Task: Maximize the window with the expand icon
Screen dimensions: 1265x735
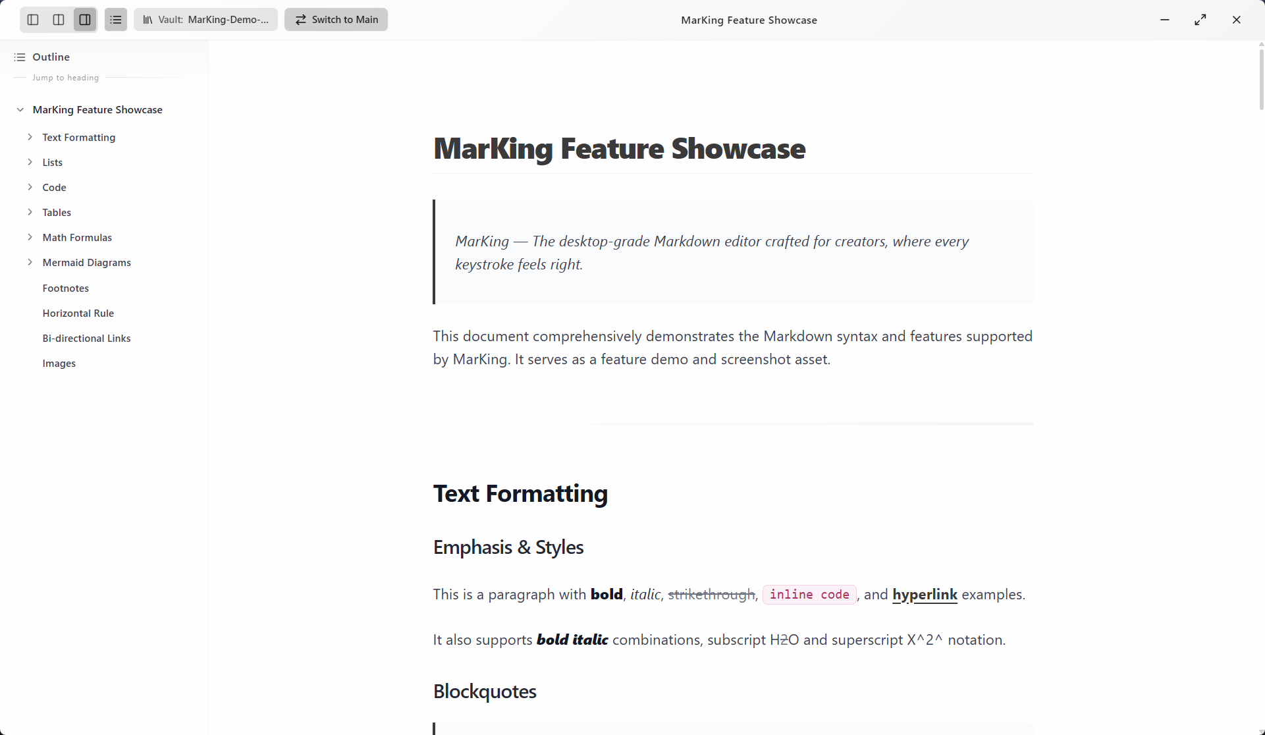Action: click(x=1200, y=20)
